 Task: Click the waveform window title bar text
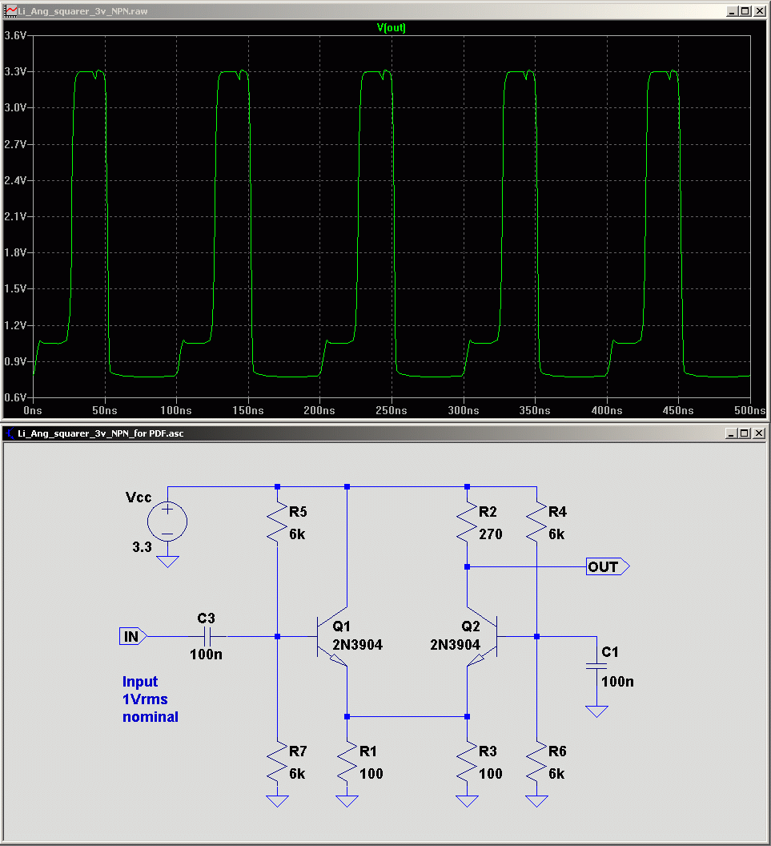83,10
